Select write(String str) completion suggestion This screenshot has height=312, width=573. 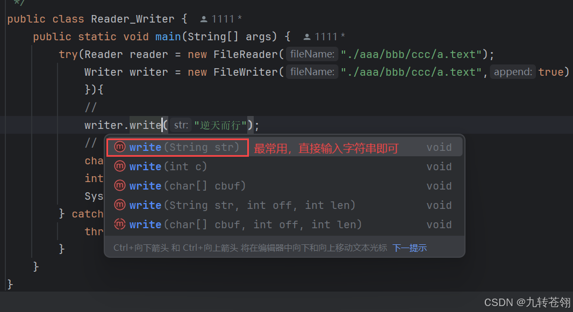[x=285, y=148]
